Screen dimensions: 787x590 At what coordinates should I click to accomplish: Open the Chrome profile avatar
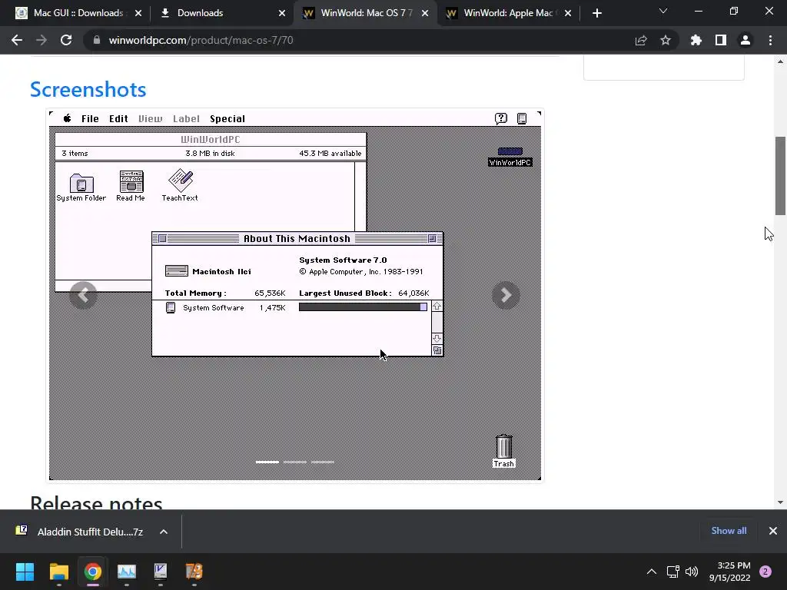[x=745, y=40]
